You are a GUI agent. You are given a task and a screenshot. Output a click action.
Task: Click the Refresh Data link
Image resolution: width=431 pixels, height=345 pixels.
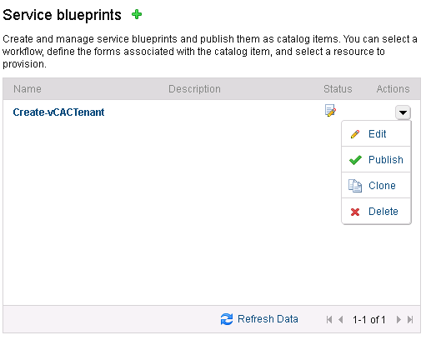(268, 319)
